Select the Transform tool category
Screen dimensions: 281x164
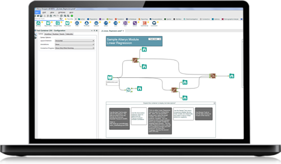(x=119, y=19)
